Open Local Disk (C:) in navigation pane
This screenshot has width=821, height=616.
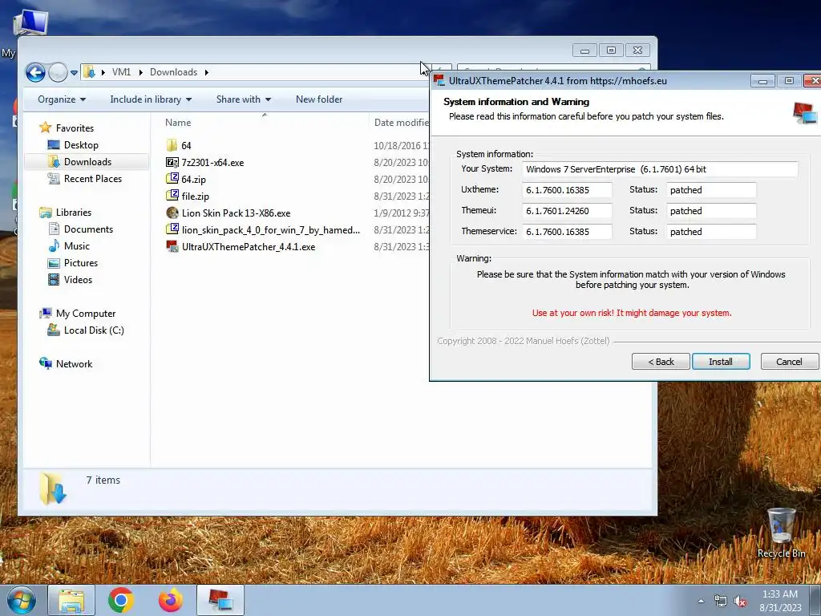[94, 330]
